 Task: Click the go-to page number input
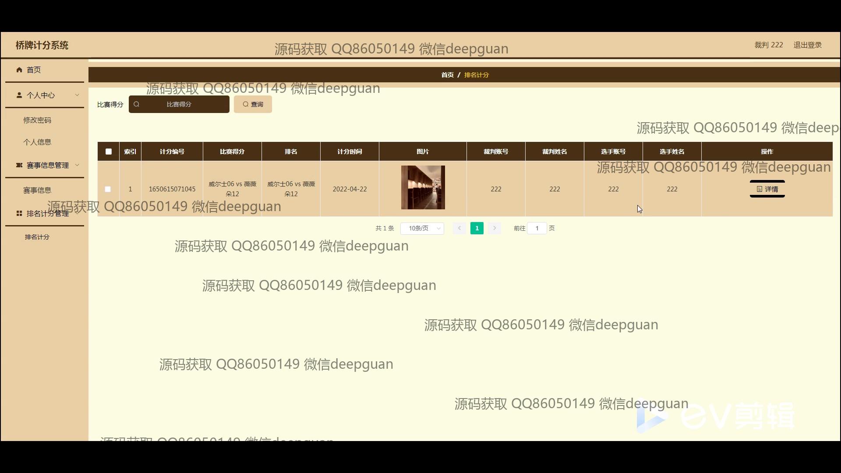pos(537,228)
